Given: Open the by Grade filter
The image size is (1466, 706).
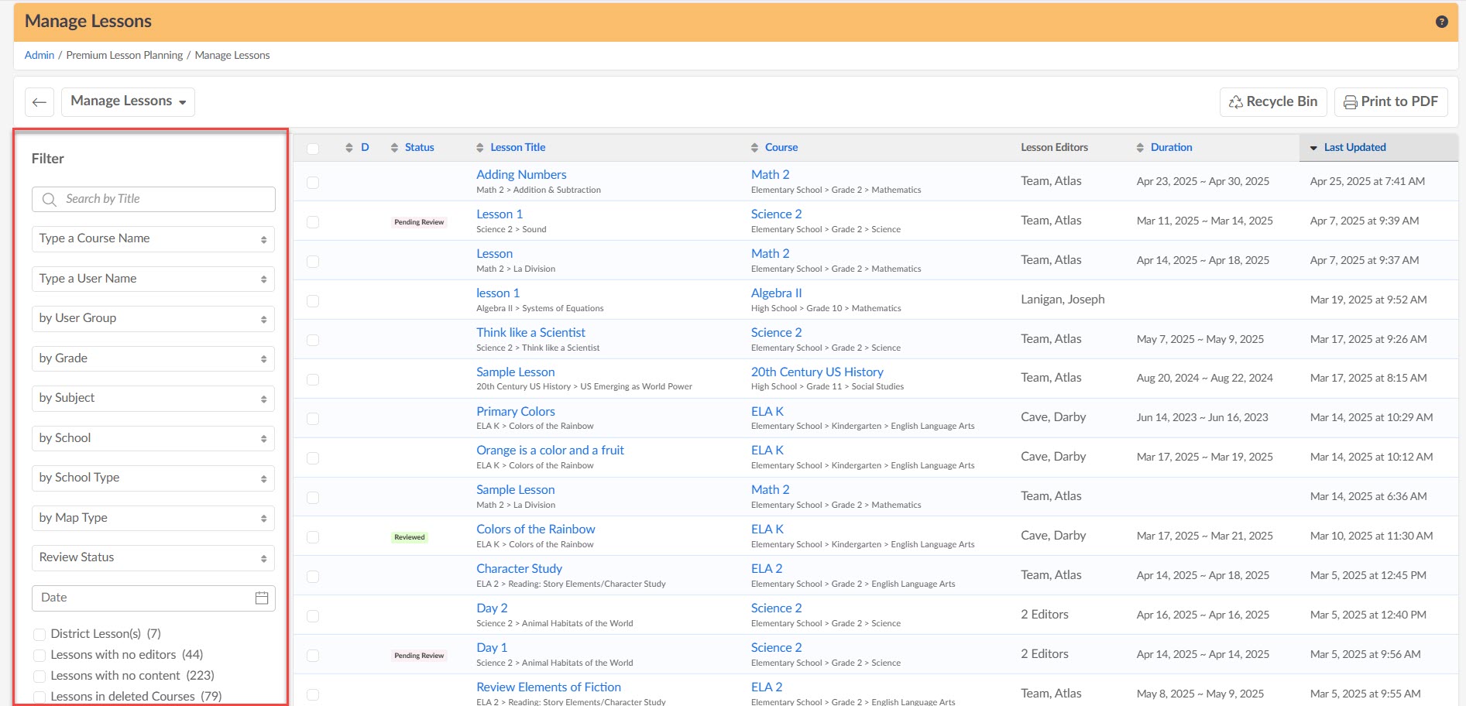Looking at the screenshot, I should pos(153,358).
